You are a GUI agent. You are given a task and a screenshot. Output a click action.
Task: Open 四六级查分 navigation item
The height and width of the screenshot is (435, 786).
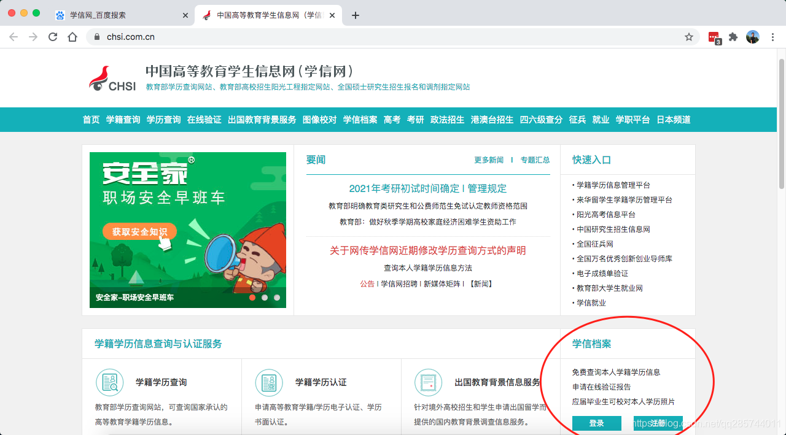pos(541,120)
